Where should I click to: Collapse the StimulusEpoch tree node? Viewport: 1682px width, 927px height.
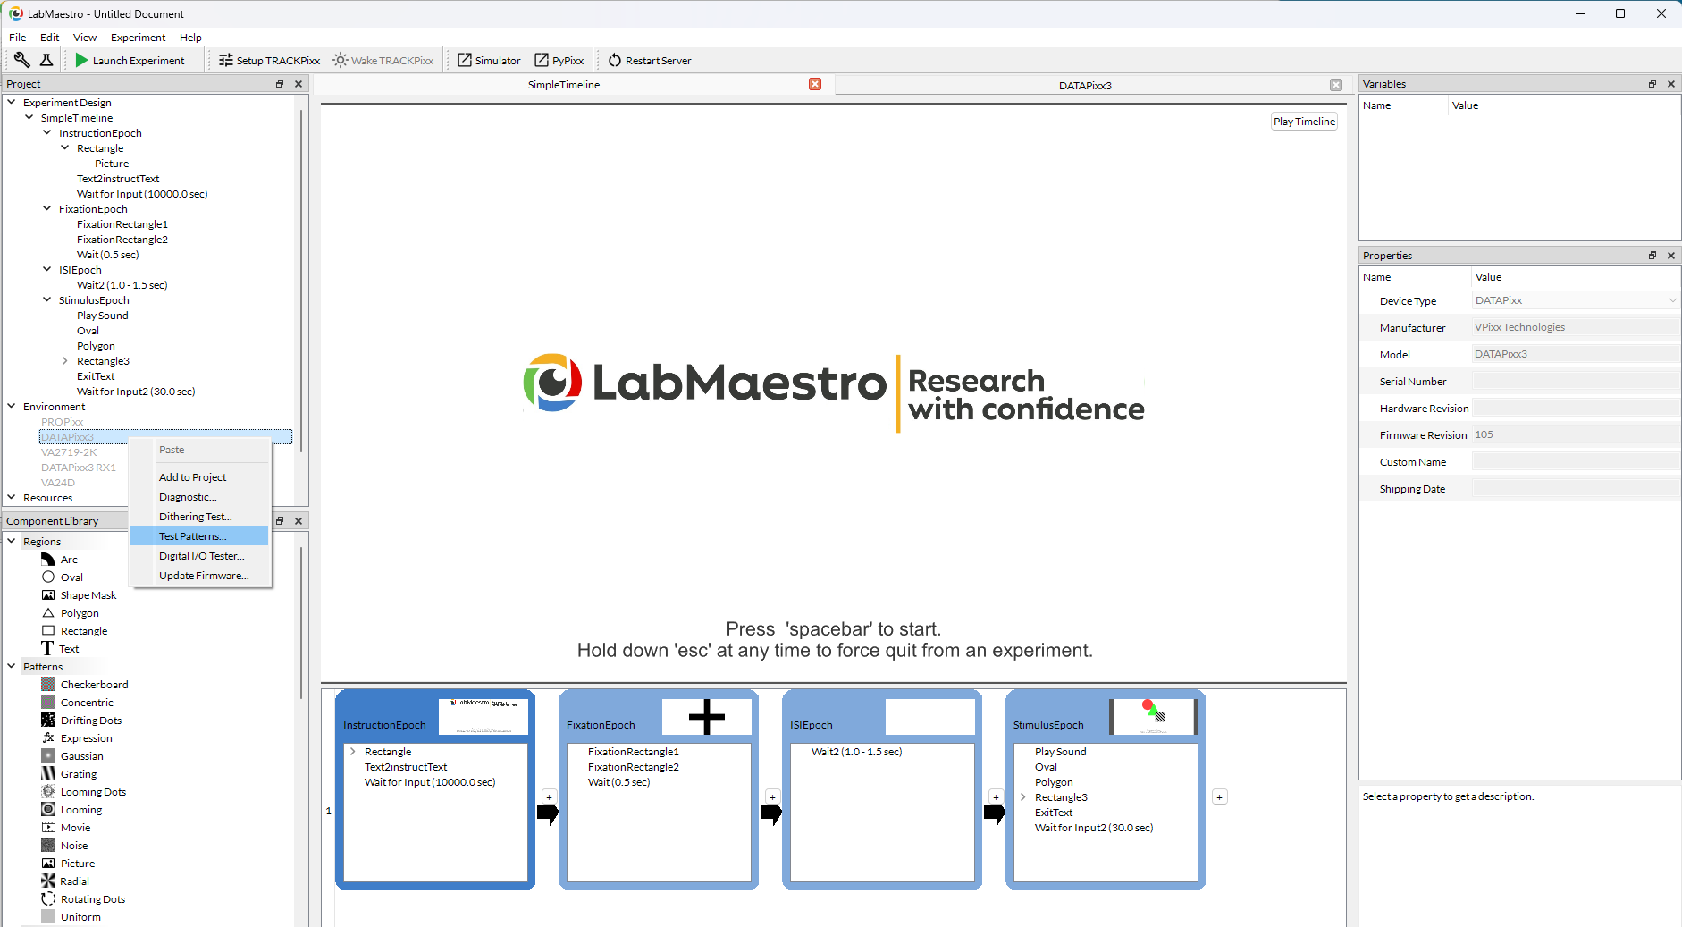(47, 300)
